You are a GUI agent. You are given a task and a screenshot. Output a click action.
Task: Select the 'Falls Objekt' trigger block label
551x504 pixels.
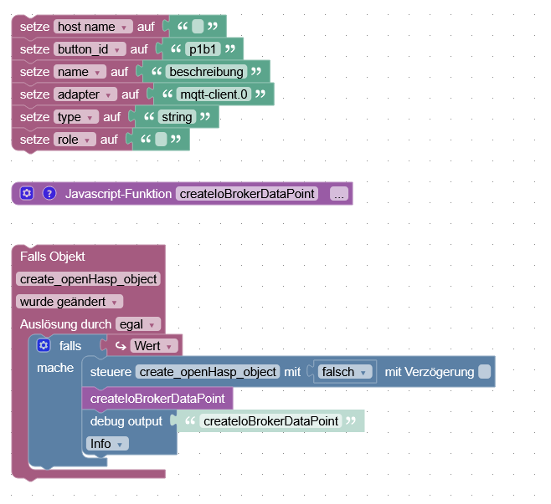[x=53, y=257]
